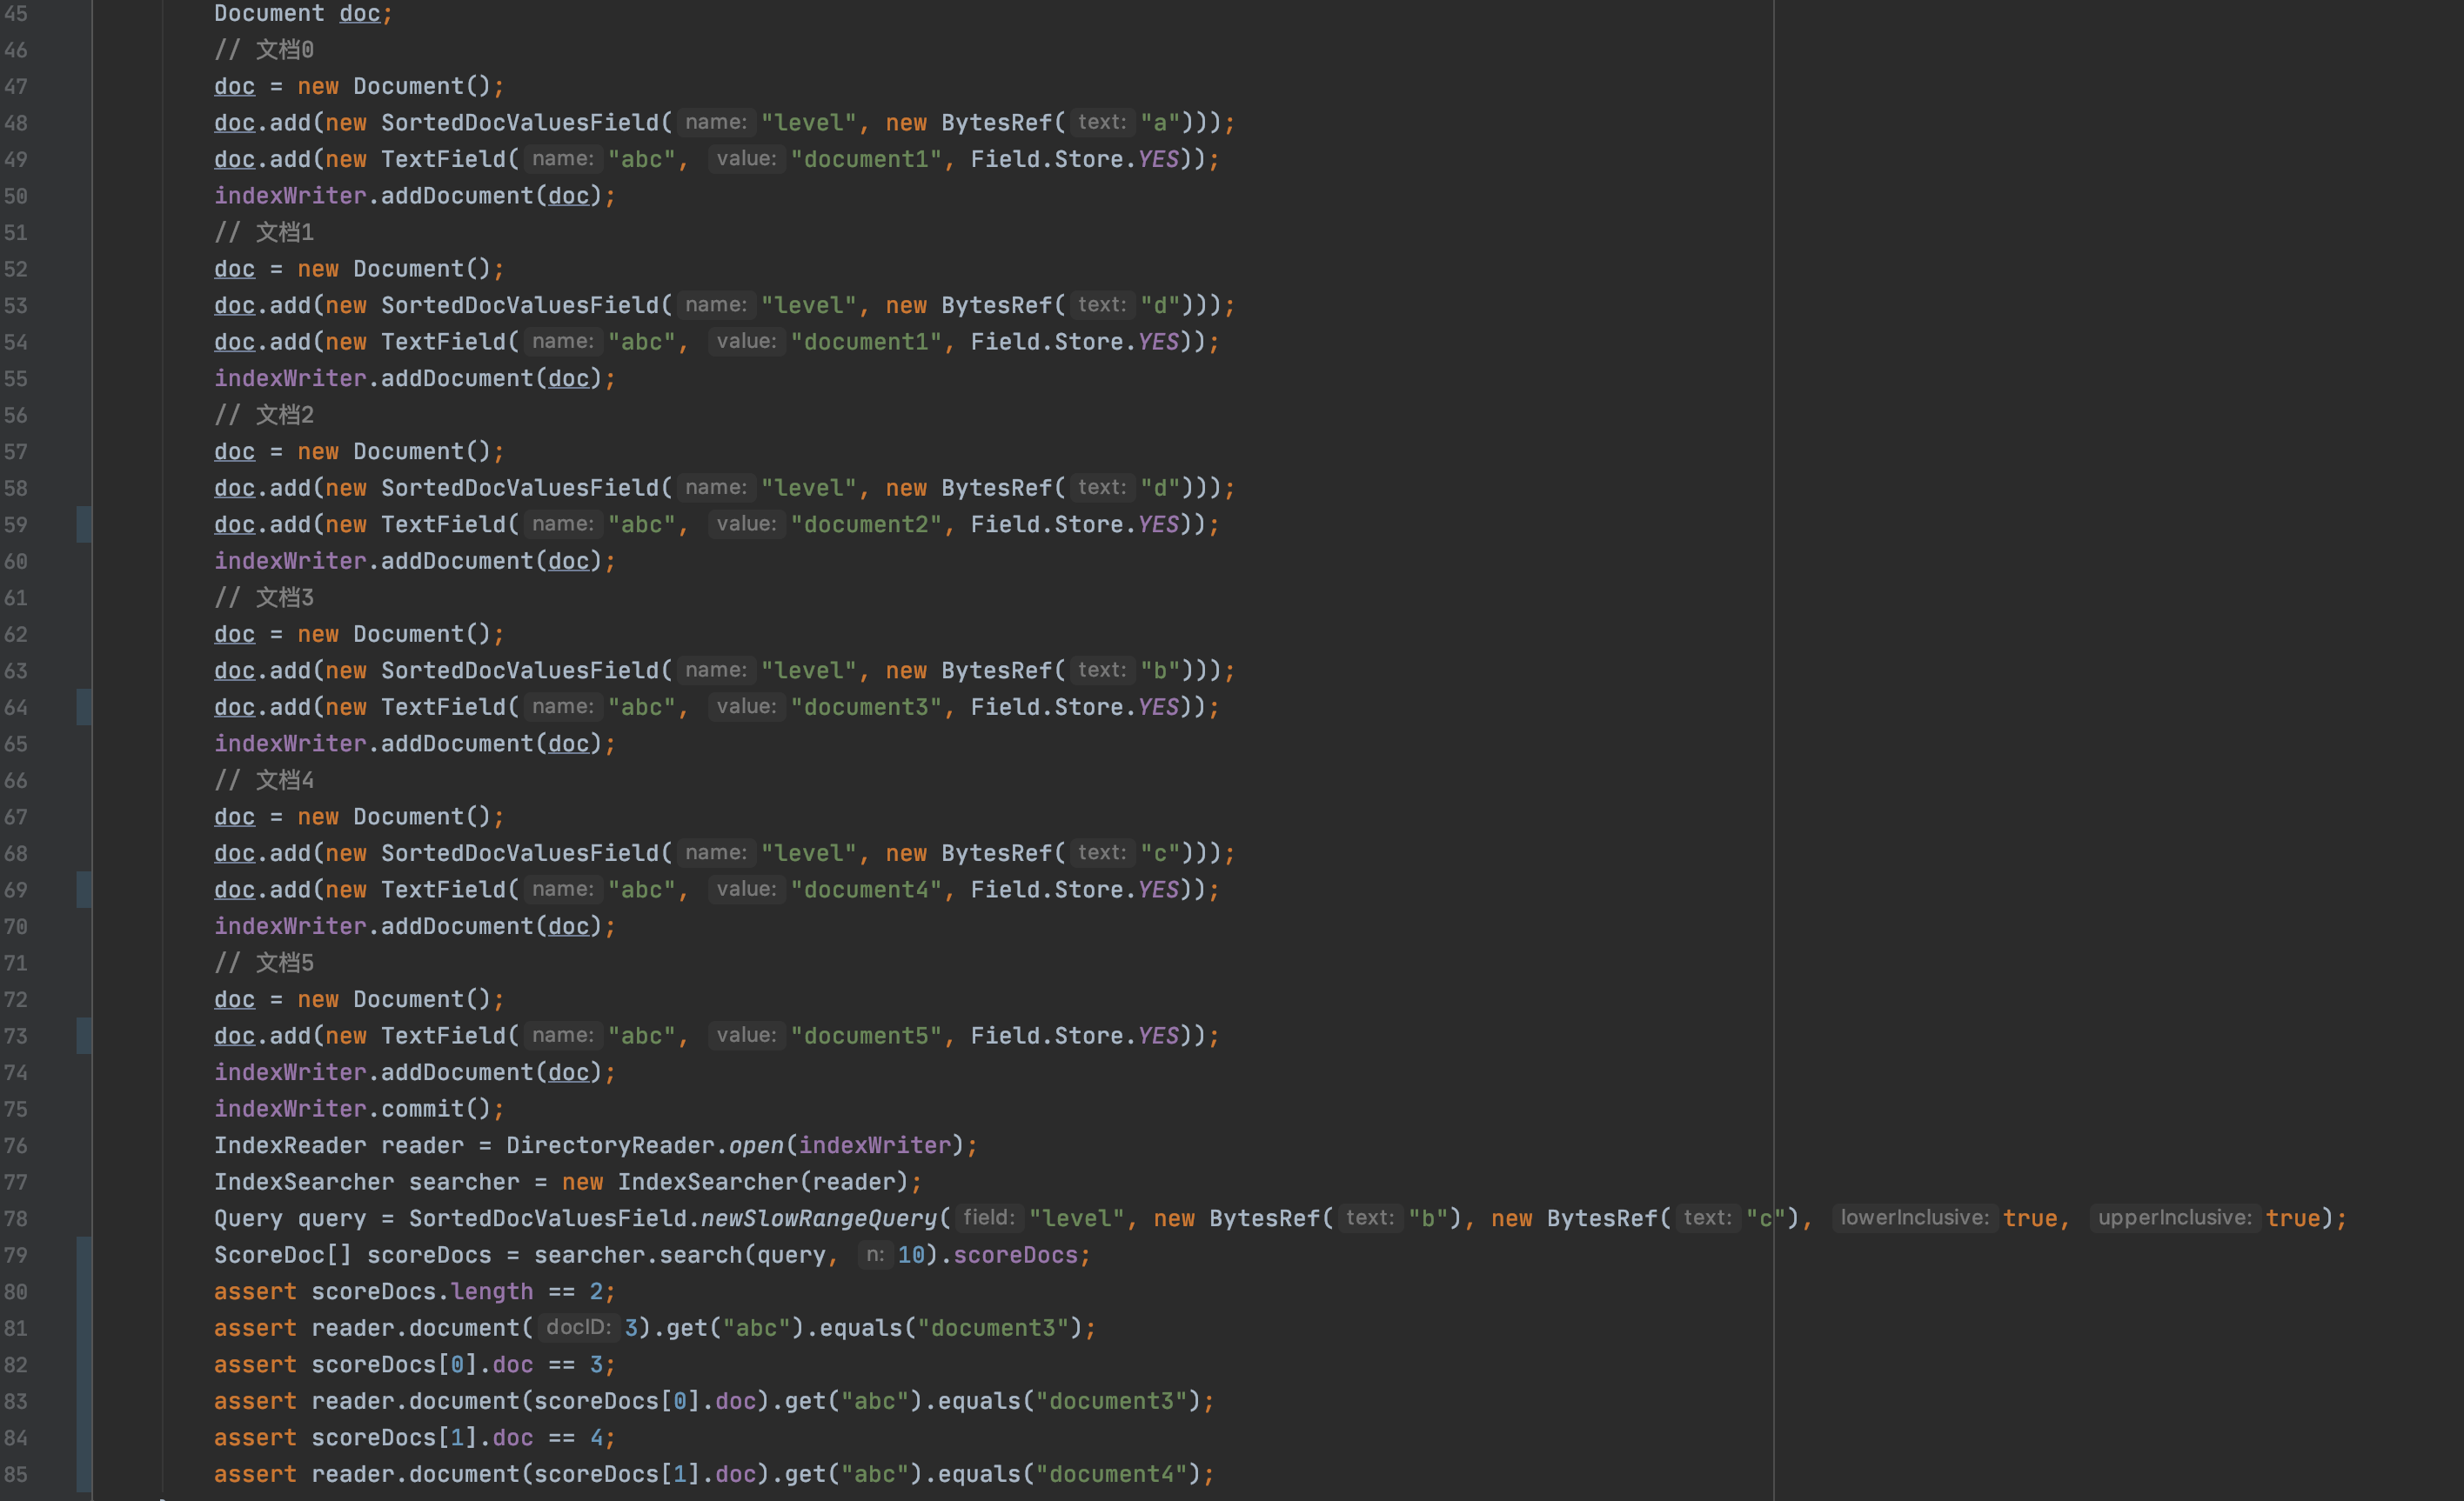2464x1501 pixels.
Task: Click the comment "// 文档2"
Action: (x=264, y=415)
